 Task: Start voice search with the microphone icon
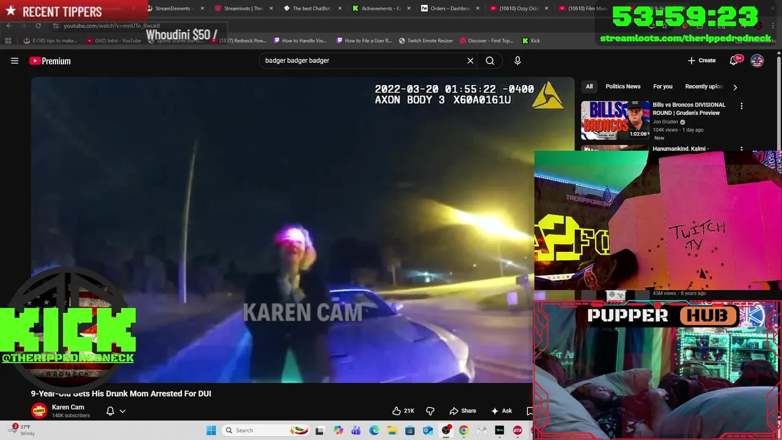point(517,61)
